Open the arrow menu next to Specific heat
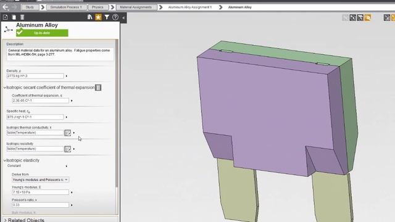The width and height of the screenshot is (395, 222). (x=67, y=117)
